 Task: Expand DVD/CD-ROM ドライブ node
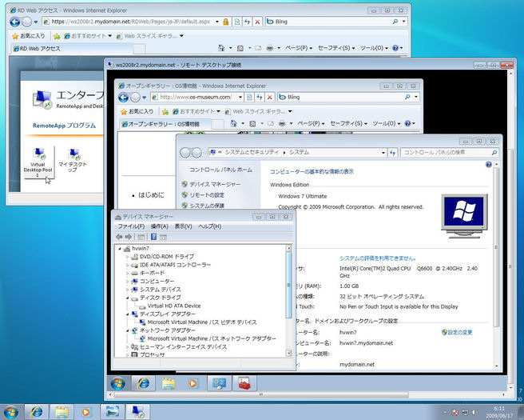127,257
